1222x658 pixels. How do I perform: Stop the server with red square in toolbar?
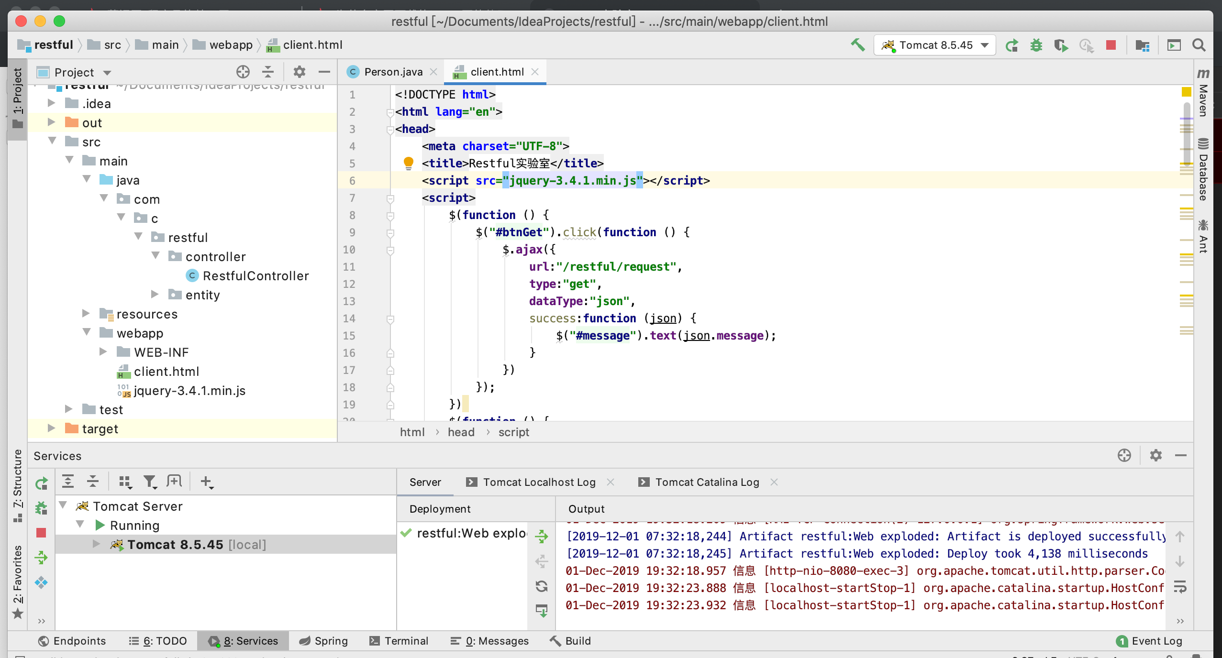(x=1111, y=45)
